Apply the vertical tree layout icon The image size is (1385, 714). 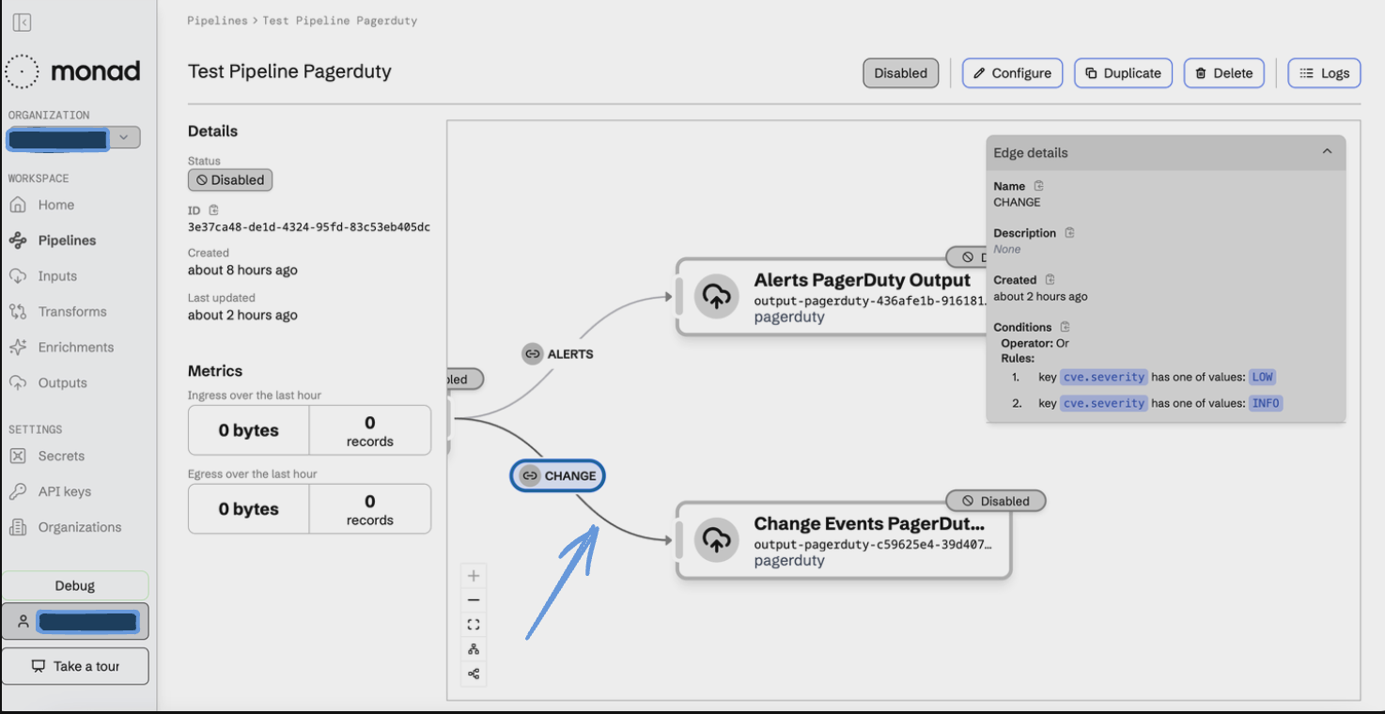(474, 649)
